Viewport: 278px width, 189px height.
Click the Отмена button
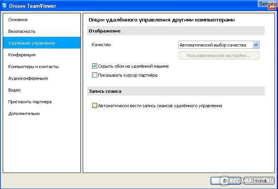click(259, 181)
